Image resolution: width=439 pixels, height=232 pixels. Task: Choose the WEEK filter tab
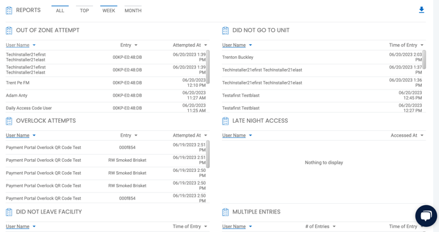pyautogui.click(x=108, y=10)
